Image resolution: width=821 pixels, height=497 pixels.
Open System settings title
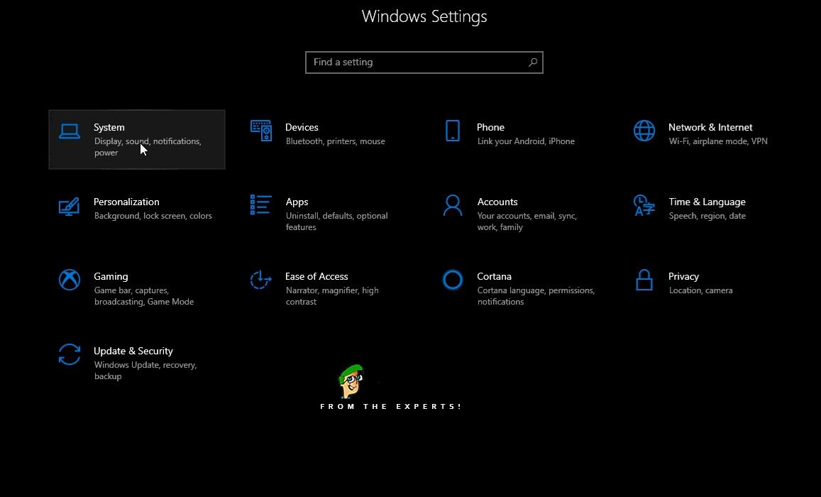click(x=109, y=127)
